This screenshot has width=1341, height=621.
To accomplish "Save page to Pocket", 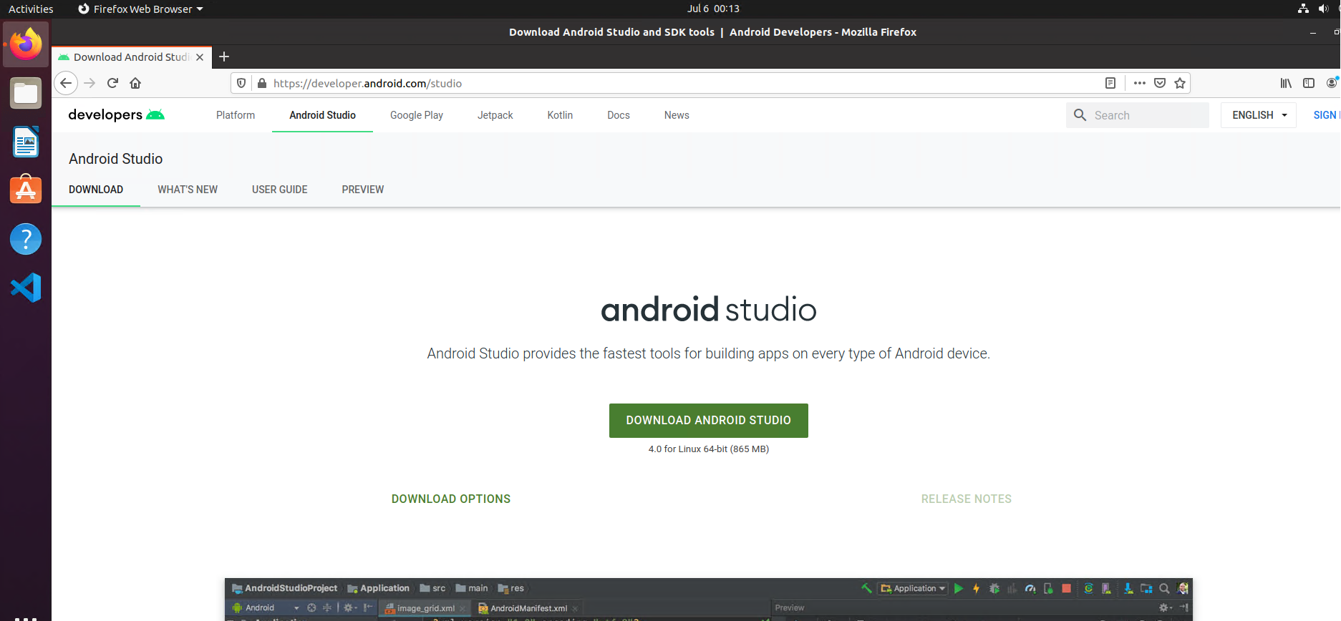I will click(1160, 83).
